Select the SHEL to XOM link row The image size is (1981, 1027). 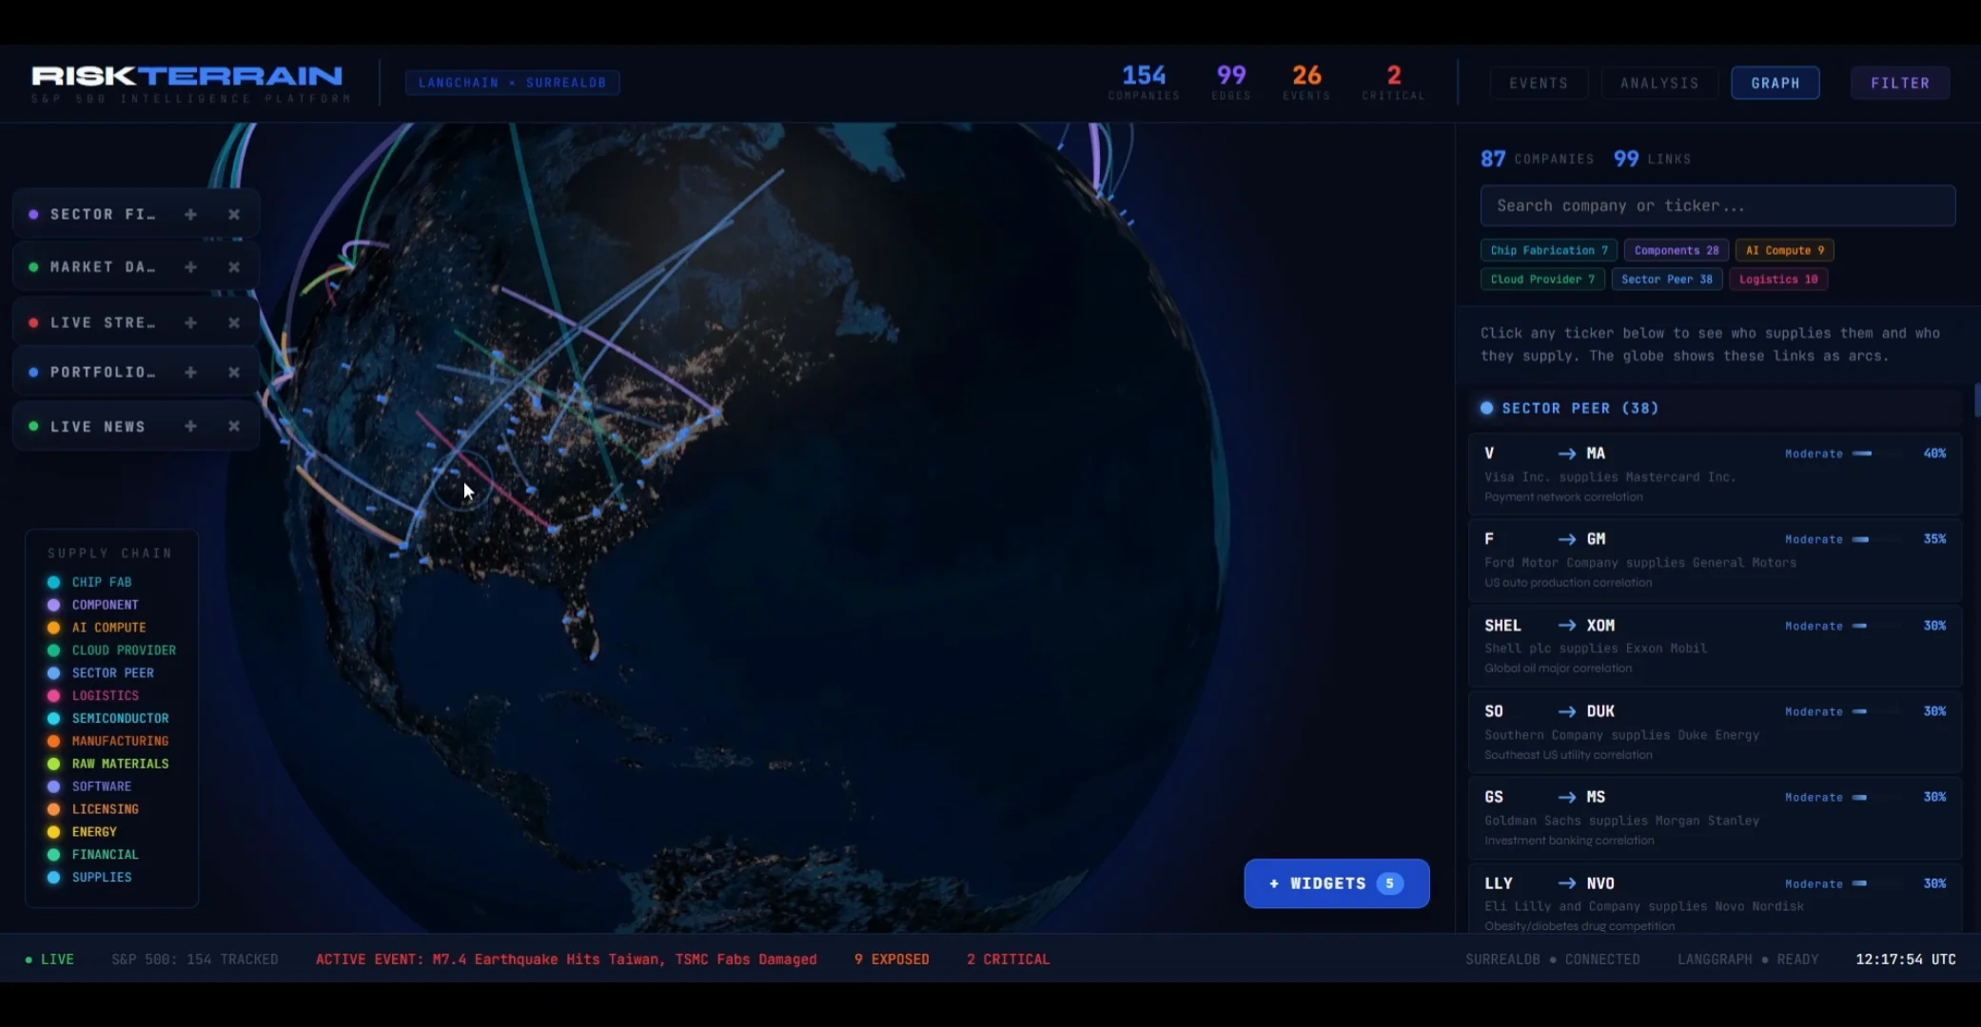click(1715, 646)
